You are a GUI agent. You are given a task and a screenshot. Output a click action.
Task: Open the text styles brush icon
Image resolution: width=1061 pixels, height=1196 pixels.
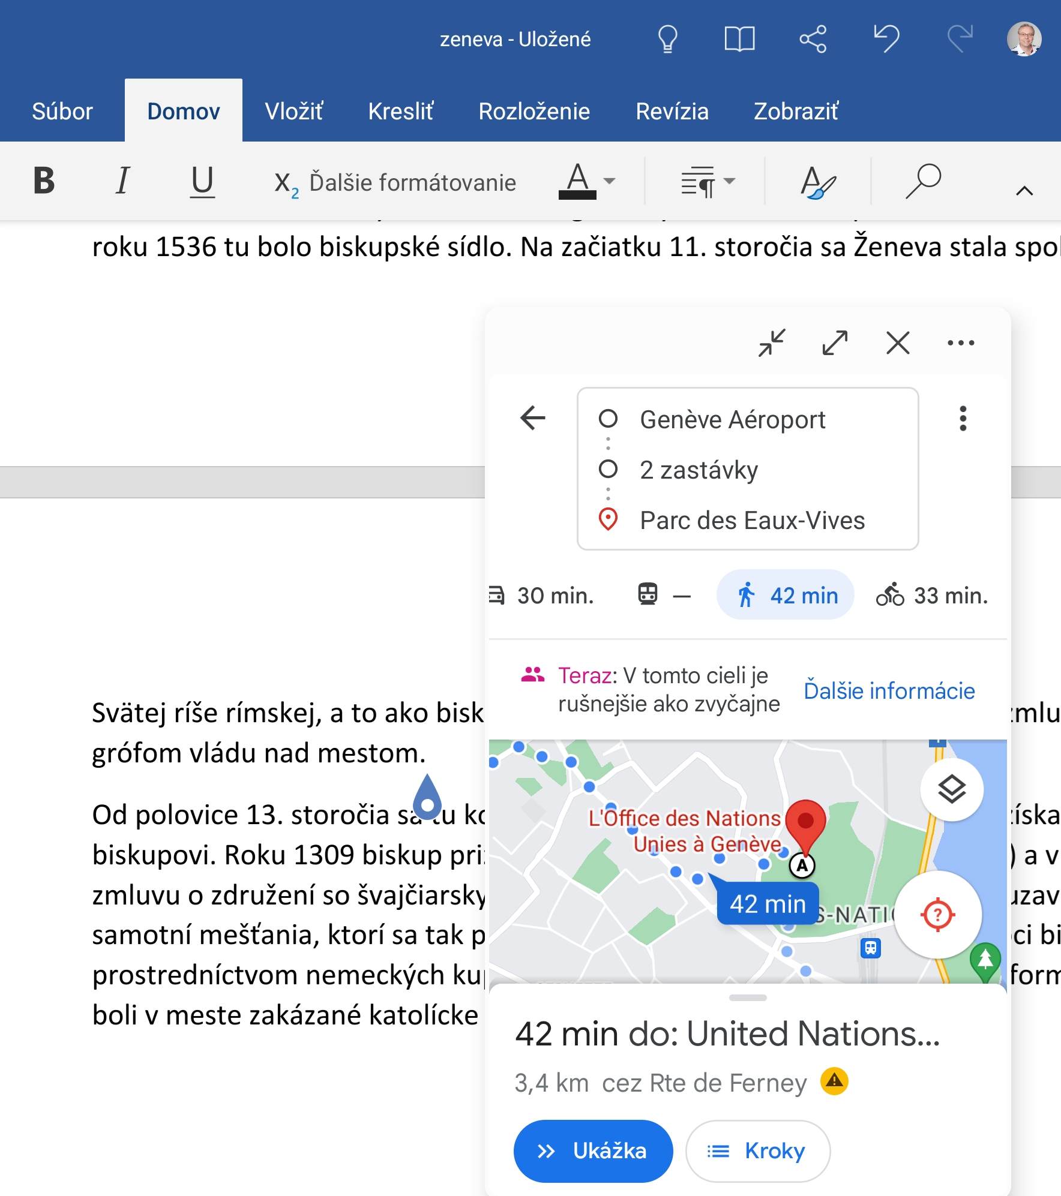817,182
